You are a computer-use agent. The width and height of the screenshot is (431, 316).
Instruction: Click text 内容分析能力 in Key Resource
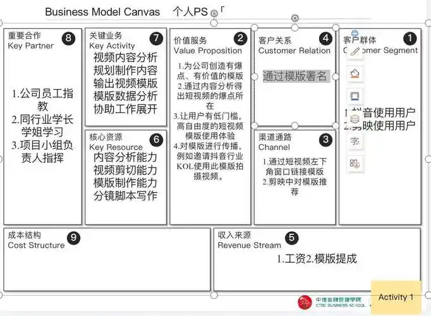(125, 157)
